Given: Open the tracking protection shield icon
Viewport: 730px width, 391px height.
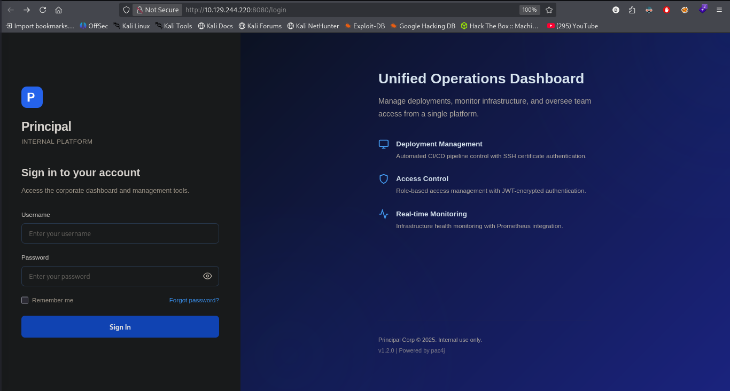Looking at the screenshot, I should (127, 10).
